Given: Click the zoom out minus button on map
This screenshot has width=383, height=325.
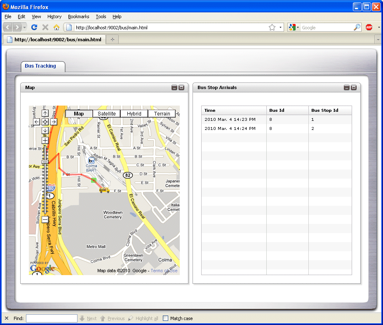Looking at the screenshot, I should (45, 219).
